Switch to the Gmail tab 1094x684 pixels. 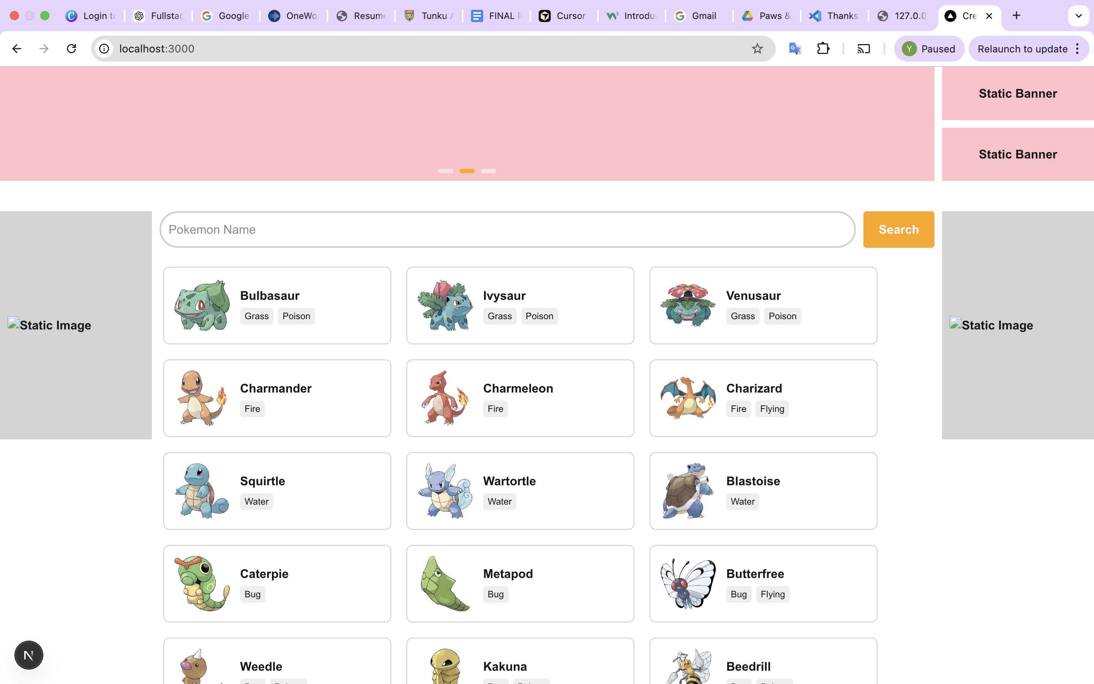[699, 16]
